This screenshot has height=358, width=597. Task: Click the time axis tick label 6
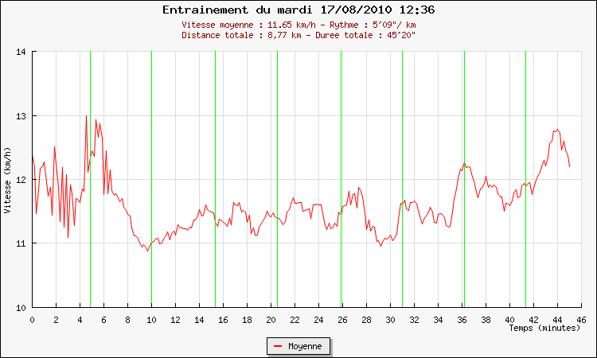click(x=103, y=320)
